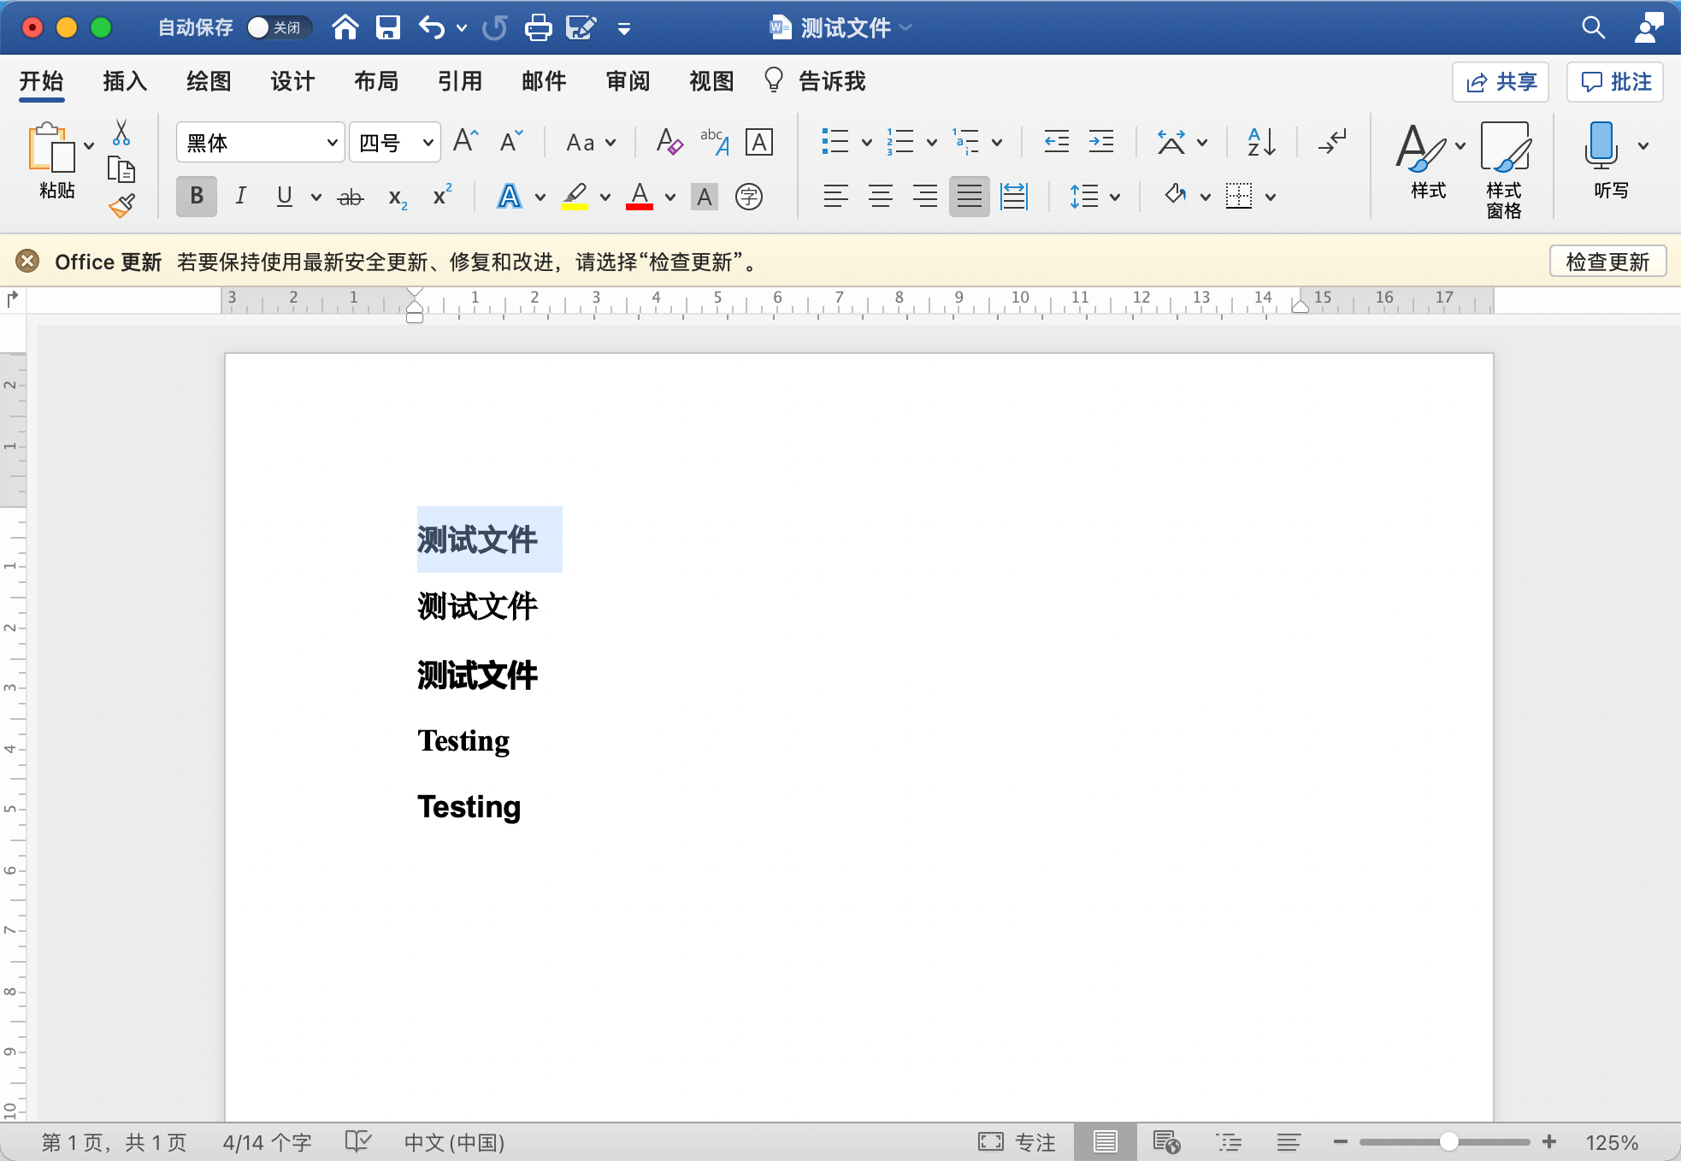
Task: Print the document with the printer icon
Action: [538, 28]
